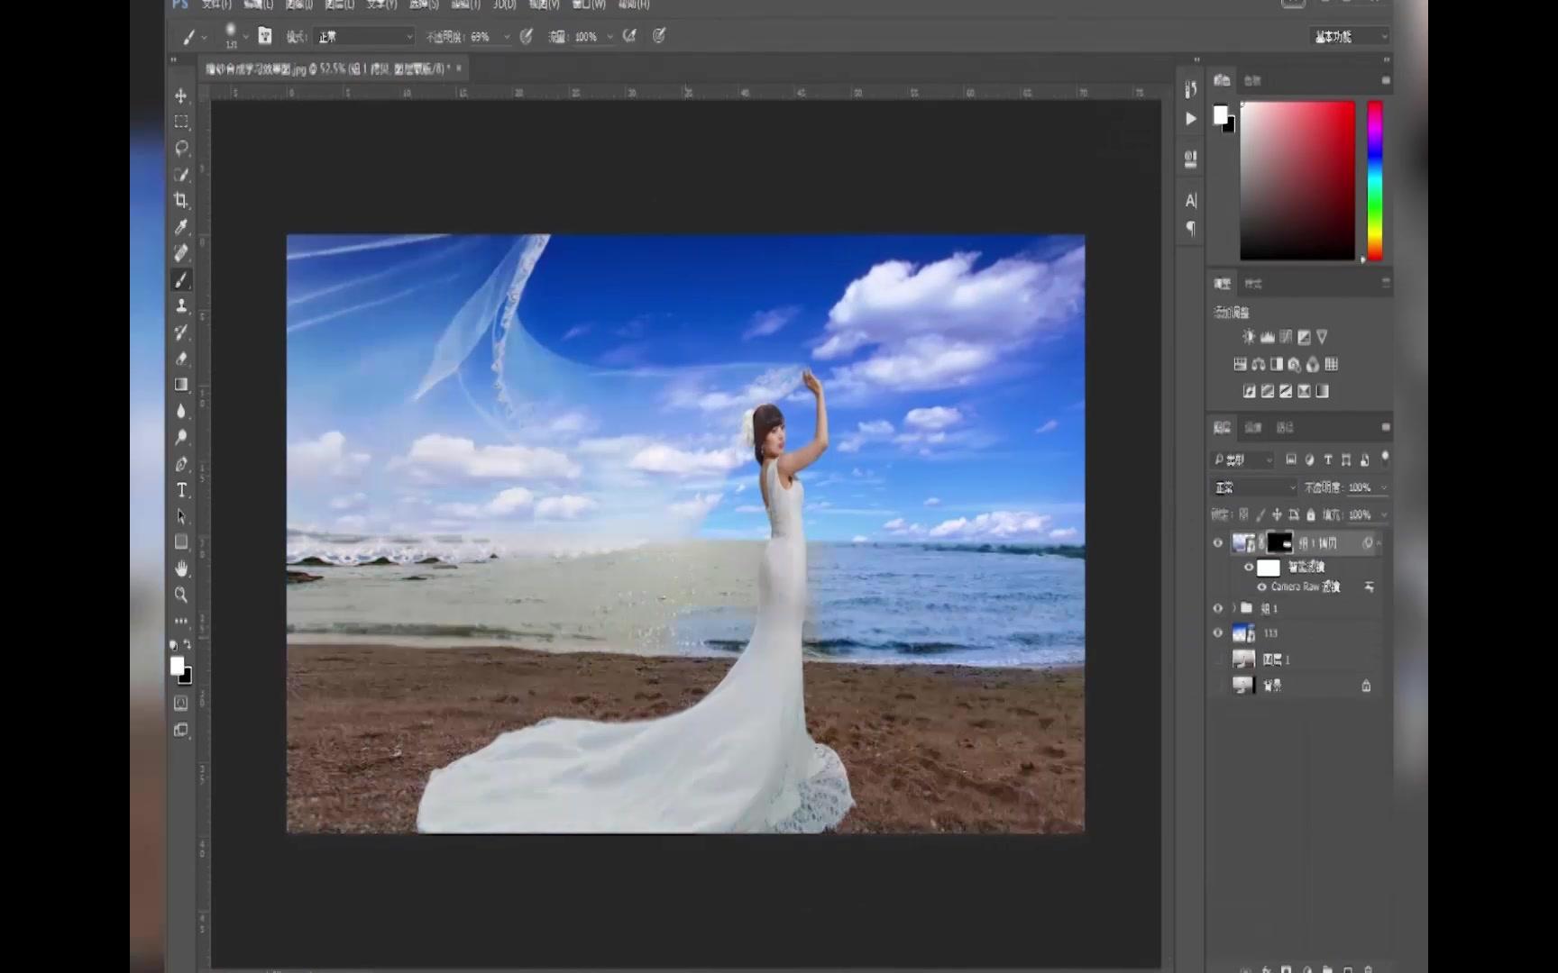Viewport: 1558px width, 973px height.
Task: Open the opacity slider dropdown at 69%
Action: [507, 37]
